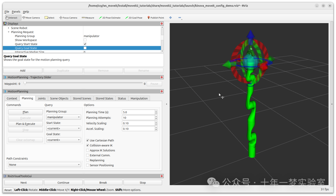Open the Goal State dropdown
Image resolution: width=336 pixels, height=196 pixels.
pyautogui.click(x=64, y=140)
